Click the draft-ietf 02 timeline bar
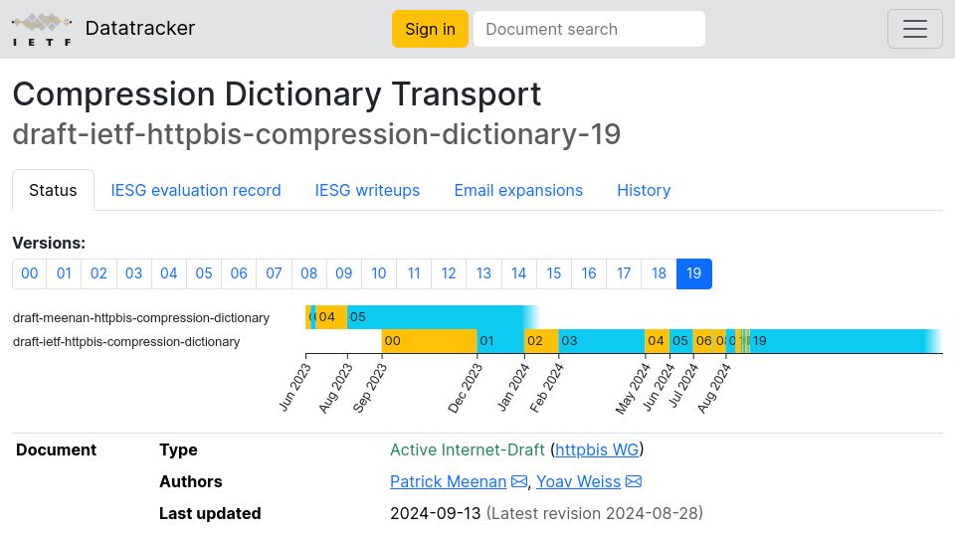The height and width of the screenshot is (537, 955). [x=541, y=341]
